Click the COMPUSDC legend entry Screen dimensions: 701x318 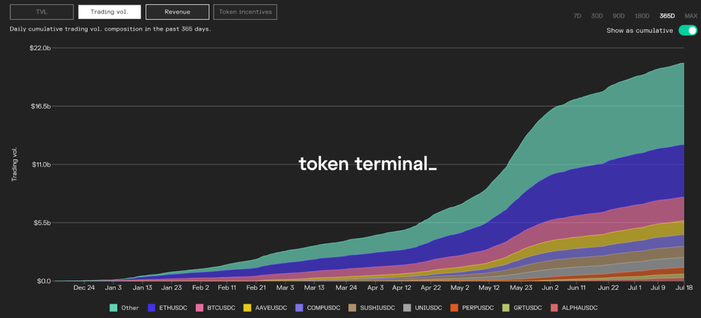coord(317,308)
